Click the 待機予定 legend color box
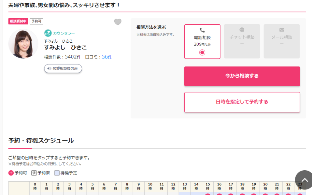312x195 pixels. click(57, 173)
